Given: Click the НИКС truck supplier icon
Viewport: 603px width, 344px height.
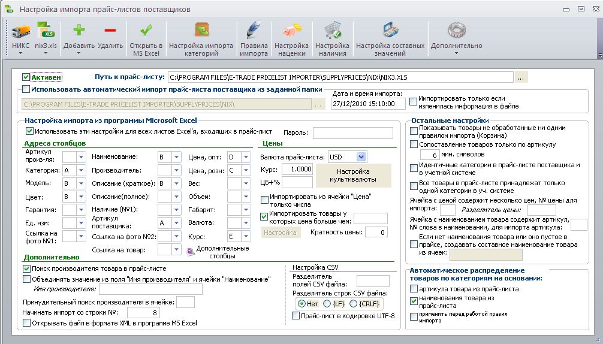Looking at the screenshot, I should tap(21, 32).
